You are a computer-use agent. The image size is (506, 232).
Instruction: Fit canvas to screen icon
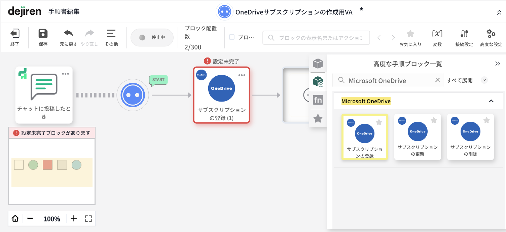point(88,219)
